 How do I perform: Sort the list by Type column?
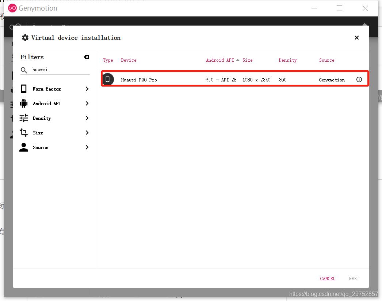(108, 60)
